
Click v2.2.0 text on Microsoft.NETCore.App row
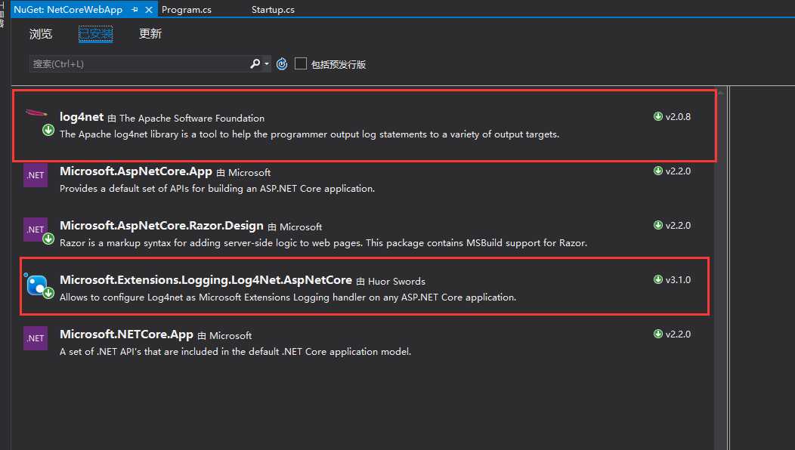click(678, 334)
